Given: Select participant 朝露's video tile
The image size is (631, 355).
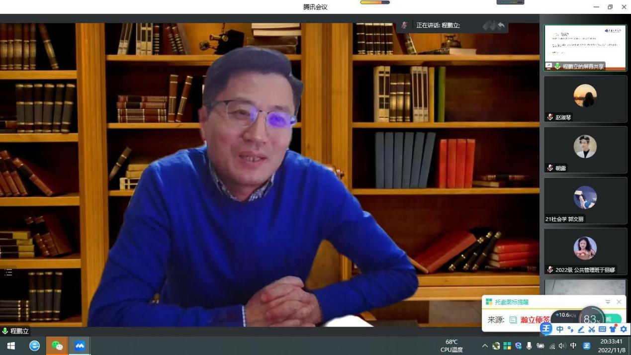Looking at the screenshot, I should (585, 149).
